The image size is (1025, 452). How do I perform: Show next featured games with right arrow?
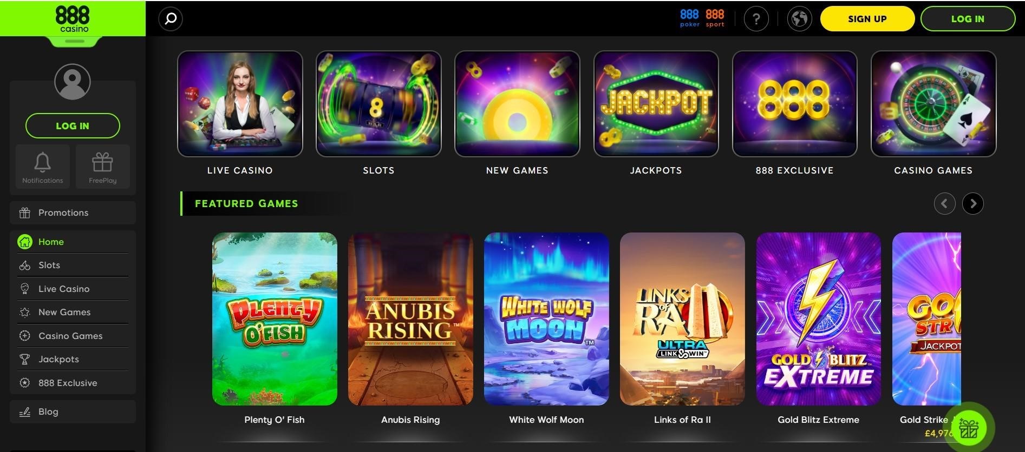coord(973,204)
